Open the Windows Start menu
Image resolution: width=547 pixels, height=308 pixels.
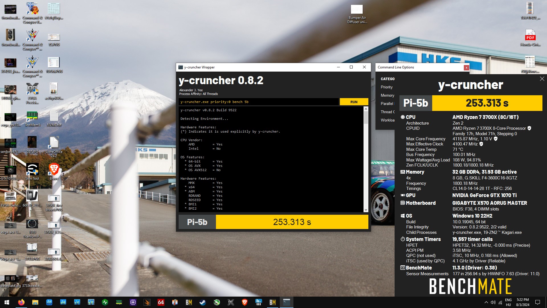(x=7, y=302)
